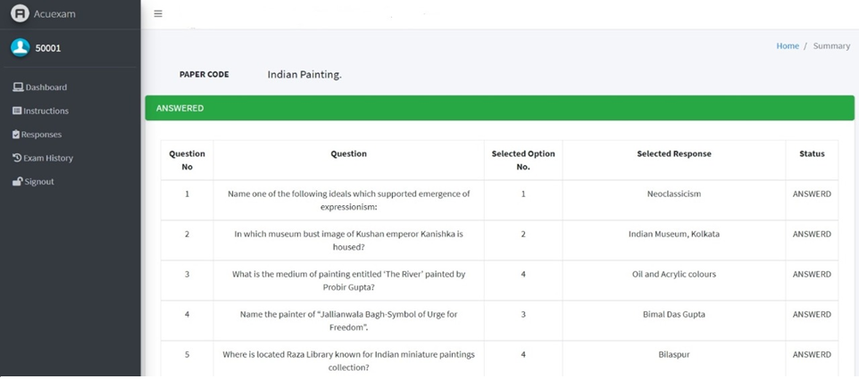This screenshot has width=859, height=379.
Task: Click the Instructions list icon
Action: tap(17, 111)
